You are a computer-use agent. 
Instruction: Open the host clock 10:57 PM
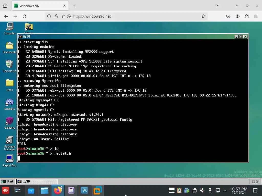[x=239, y=190]
